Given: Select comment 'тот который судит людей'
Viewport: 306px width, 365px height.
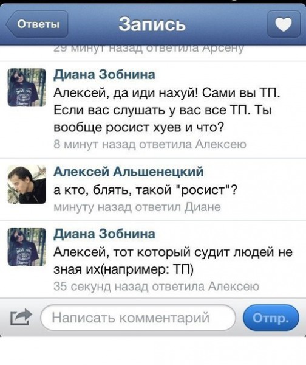Looking at the screenshot, I should pyautogui.click(x=173, y=261).
